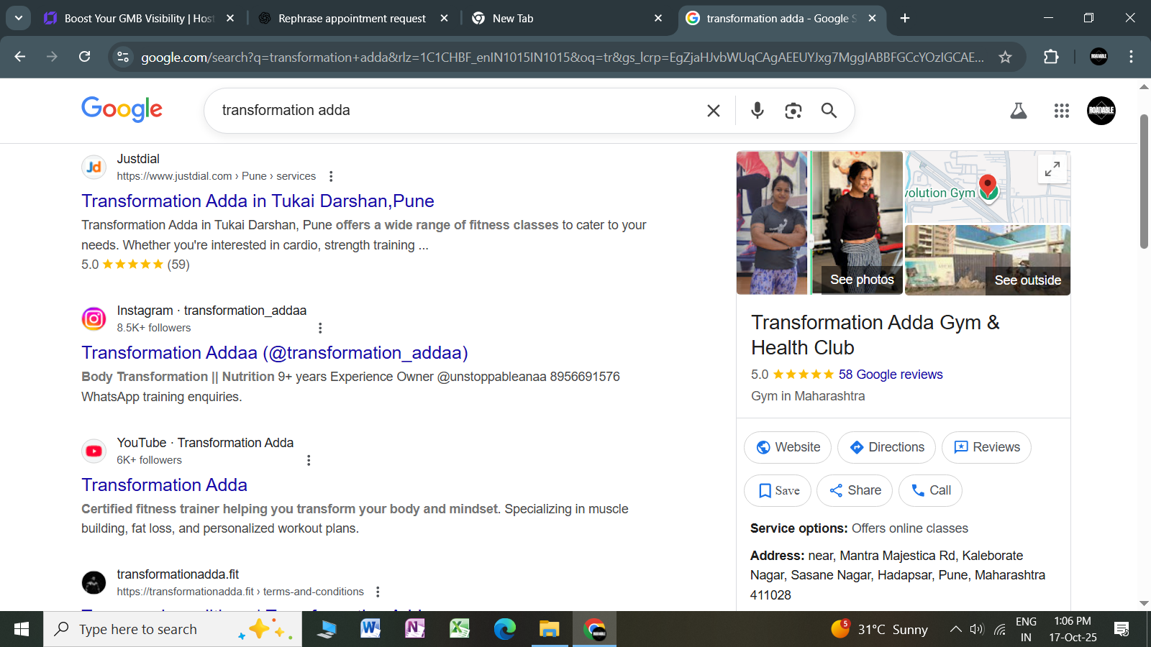The image size is (1151, 647).
Task: Call the gym via Call button
Action: 930,490
